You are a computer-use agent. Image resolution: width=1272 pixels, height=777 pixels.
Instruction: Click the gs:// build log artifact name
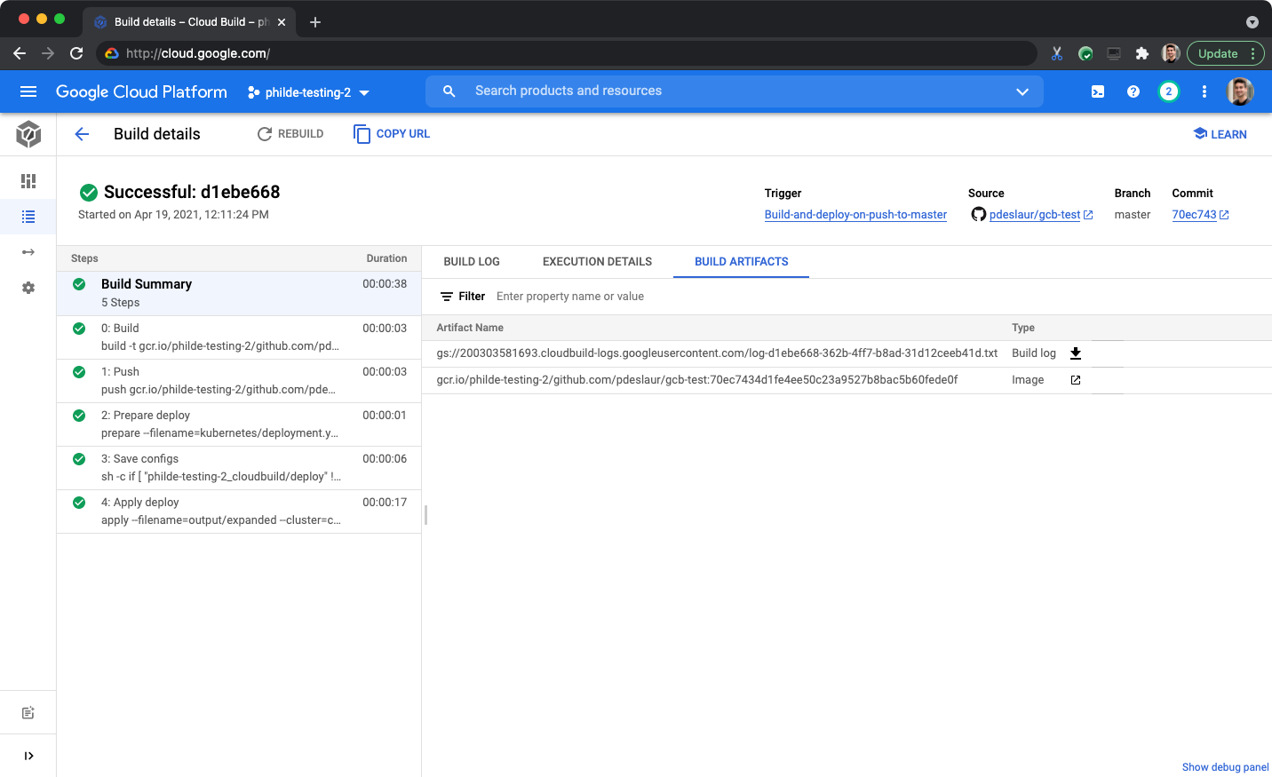coord(717,353)
